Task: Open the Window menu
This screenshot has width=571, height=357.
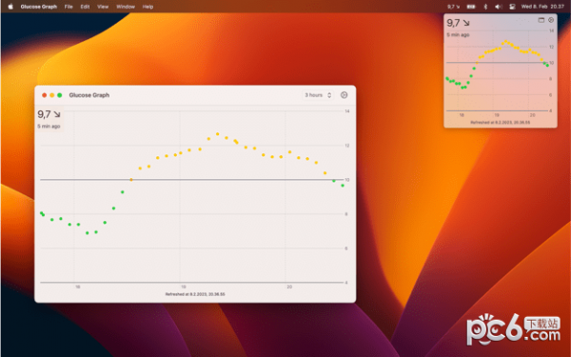Action: click(x=126, y=7)
